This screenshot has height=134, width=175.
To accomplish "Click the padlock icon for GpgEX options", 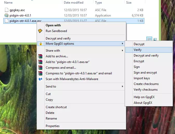I will click(40, 44).
